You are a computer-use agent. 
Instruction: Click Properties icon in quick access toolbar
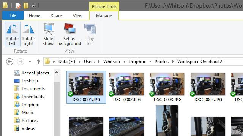[x=18, y=6]
